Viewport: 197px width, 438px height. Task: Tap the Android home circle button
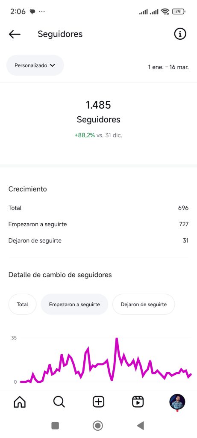tap(98, 426)
